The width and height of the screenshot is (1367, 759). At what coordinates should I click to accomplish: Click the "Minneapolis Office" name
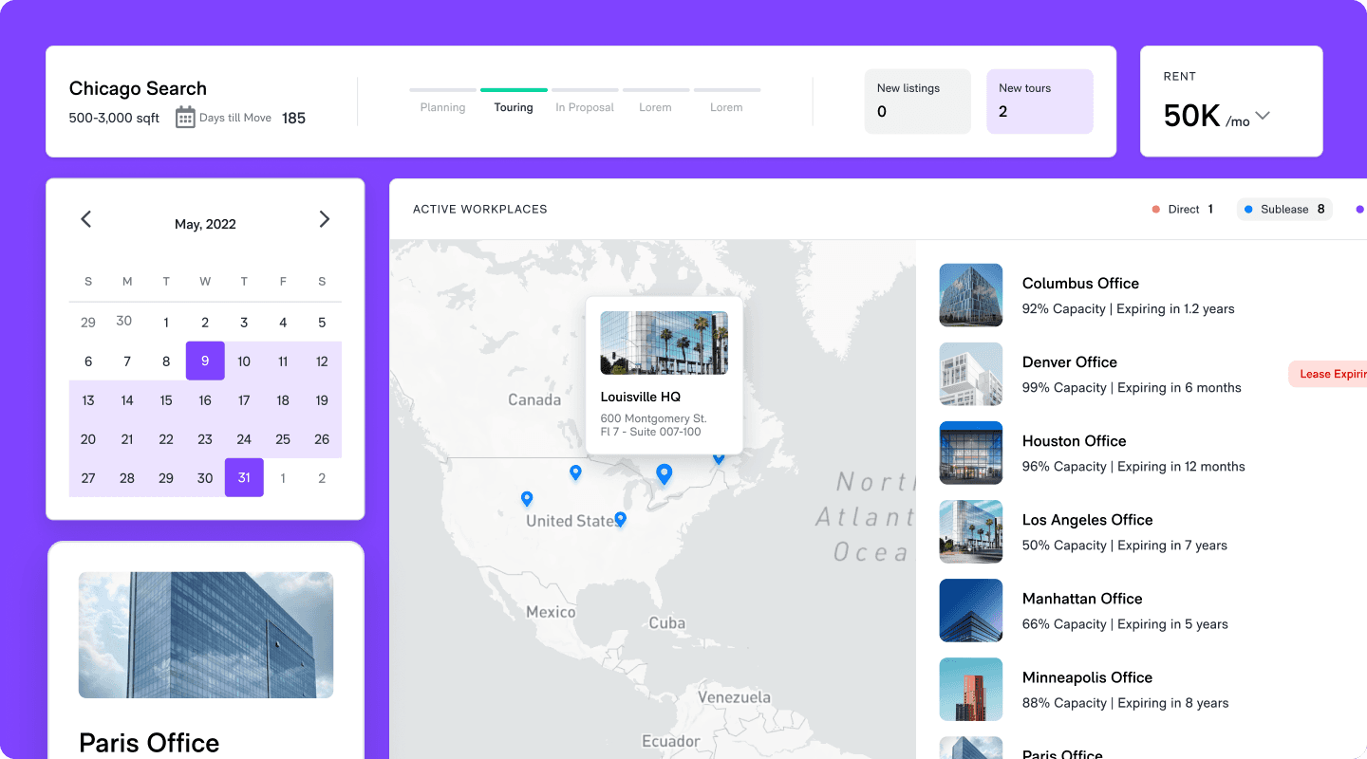1087,677
